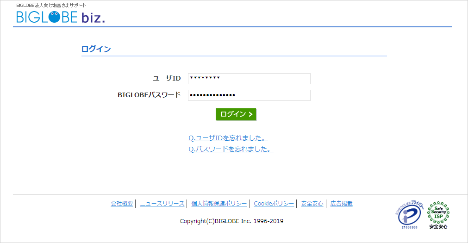468x243 pixels.
Task: Open the Q.ユーザIDを忘れました。 link
Action: 228,138
